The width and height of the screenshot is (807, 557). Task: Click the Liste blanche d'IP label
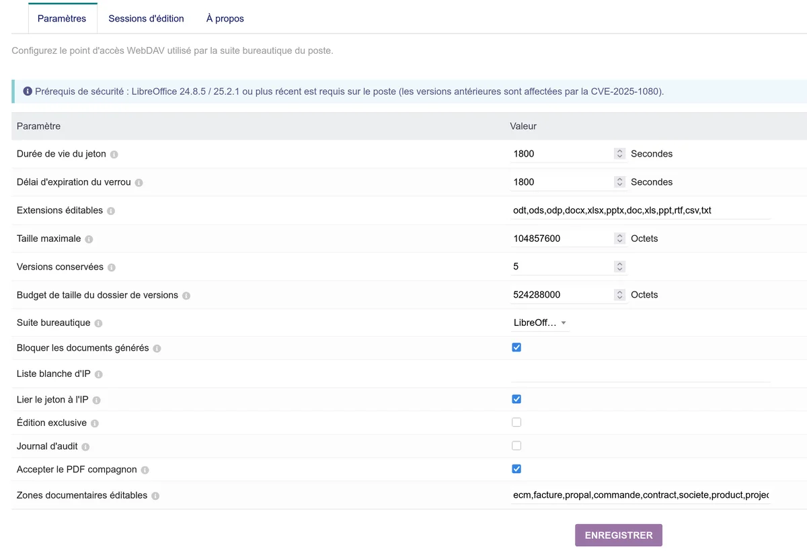click(54, 374)
